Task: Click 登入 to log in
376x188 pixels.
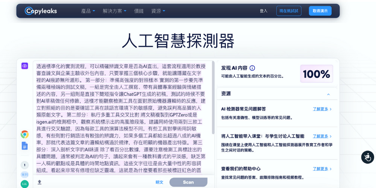Action: coord(264,11)
